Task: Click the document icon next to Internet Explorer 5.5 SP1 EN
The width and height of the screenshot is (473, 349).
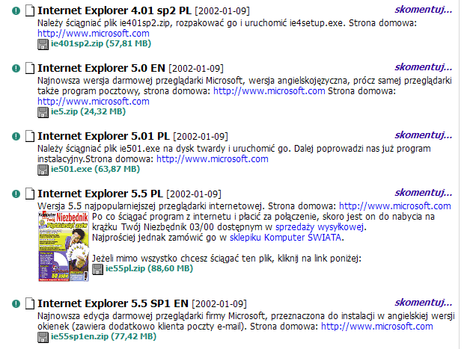Action: (x=30, y=303)
